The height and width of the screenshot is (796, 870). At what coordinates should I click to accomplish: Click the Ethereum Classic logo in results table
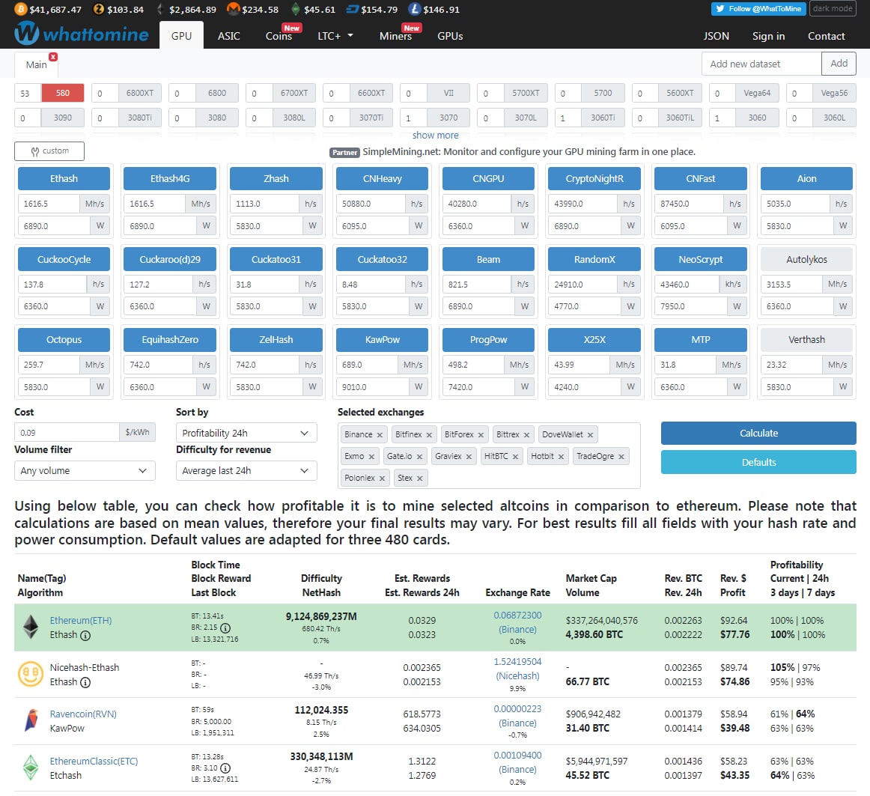point(31,768)
